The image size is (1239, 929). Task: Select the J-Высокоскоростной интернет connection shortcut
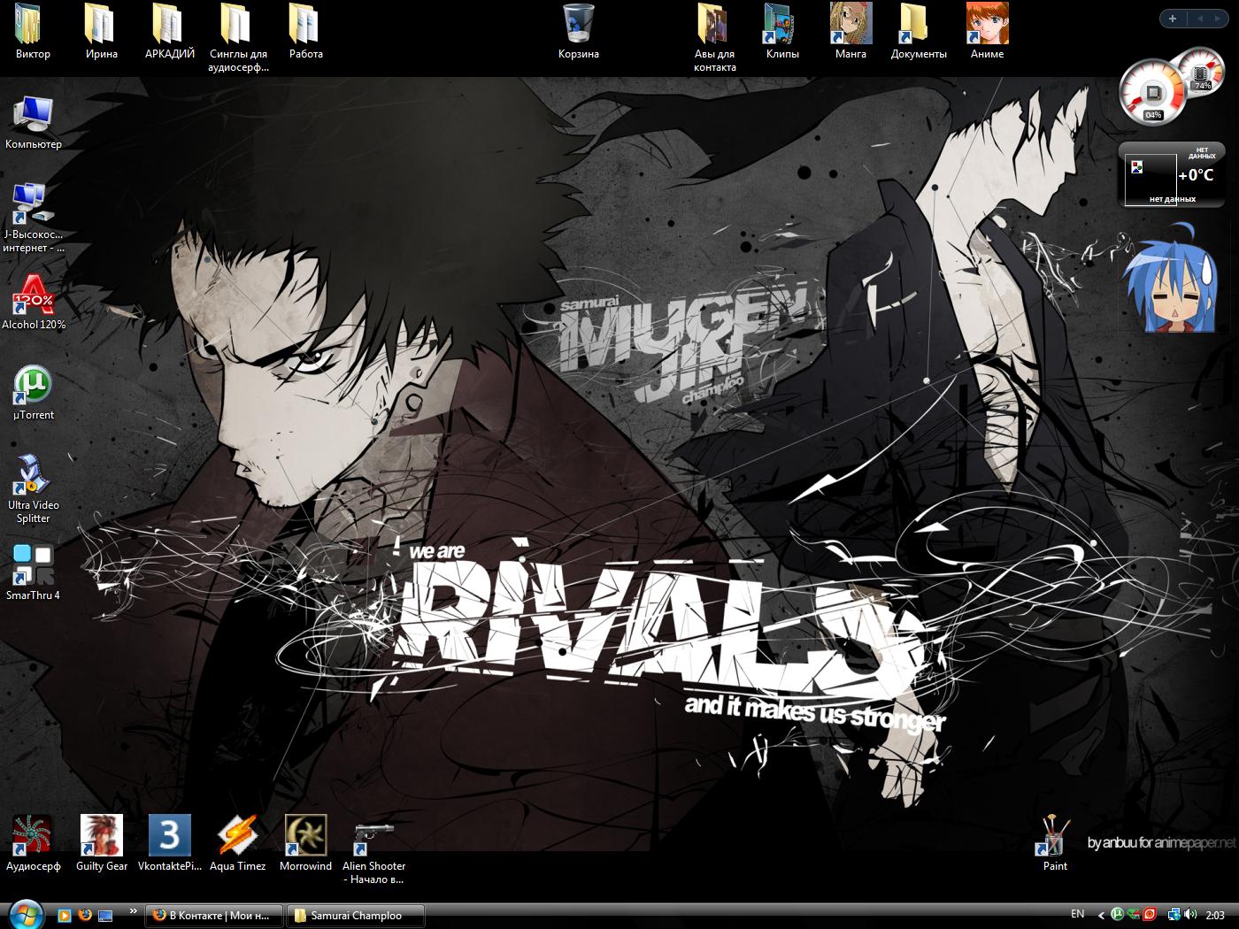[33, 219]
